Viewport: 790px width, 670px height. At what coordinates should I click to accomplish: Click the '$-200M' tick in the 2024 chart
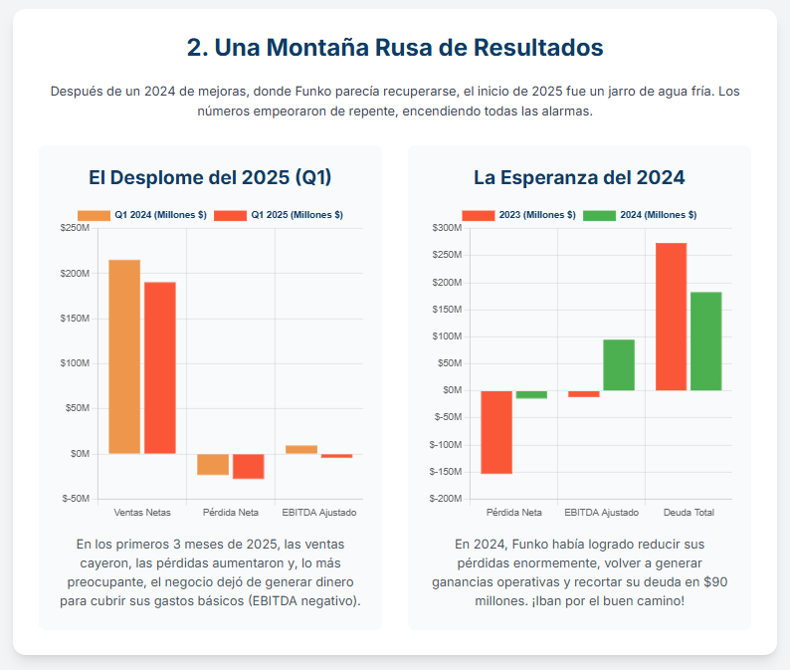tap(446, 499)
